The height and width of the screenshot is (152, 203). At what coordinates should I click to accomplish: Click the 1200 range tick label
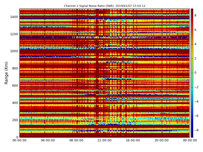click(14, 34)
